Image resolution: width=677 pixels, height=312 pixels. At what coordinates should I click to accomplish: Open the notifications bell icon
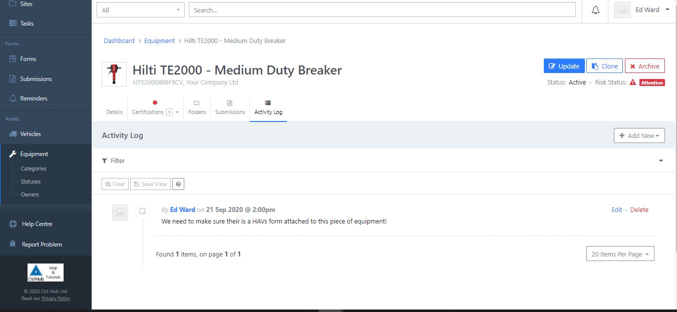595,10
